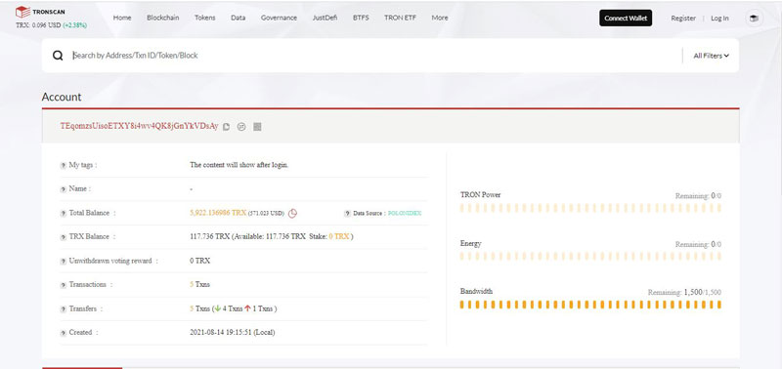
Task: Open the All Filters dropdown
Action: pos(712,56)
